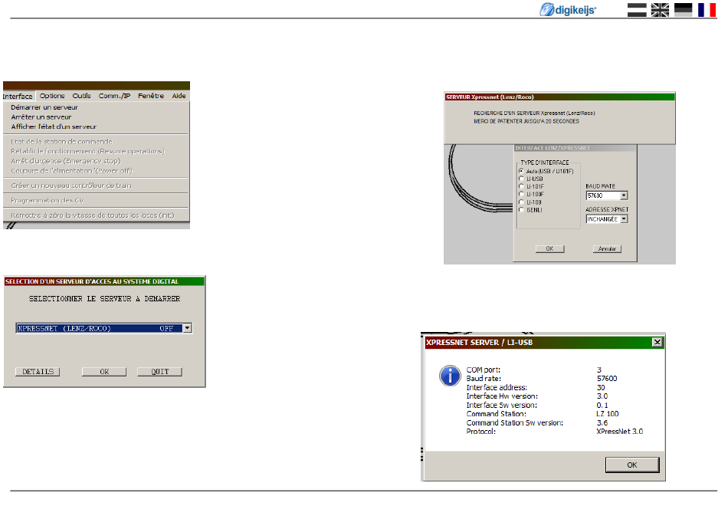728x506 pixels.
Task: Pick the LI-100 interface radio button
Action: 521,202
